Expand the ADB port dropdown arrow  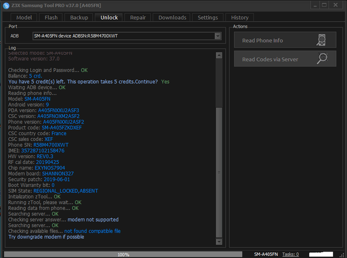[218, 36]
